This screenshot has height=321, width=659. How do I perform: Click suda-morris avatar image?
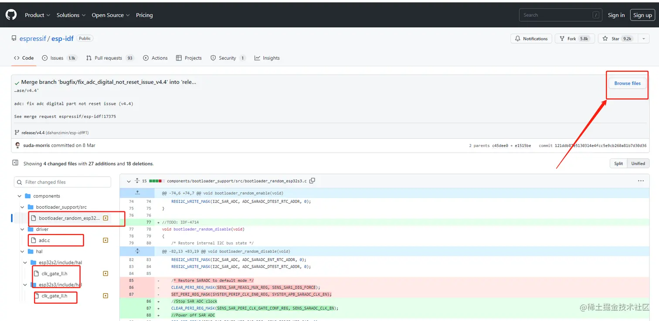(x=17, y=145)
